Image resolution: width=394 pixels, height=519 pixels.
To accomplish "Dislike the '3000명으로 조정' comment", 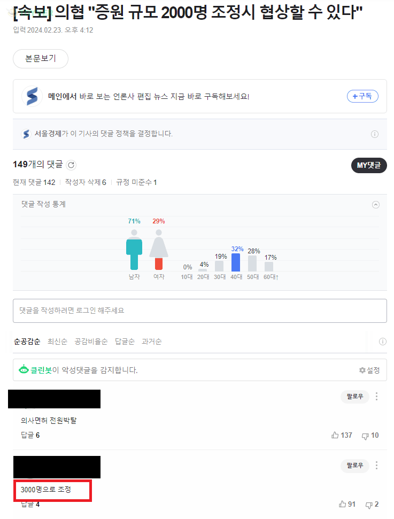I will tap(369, 505).
